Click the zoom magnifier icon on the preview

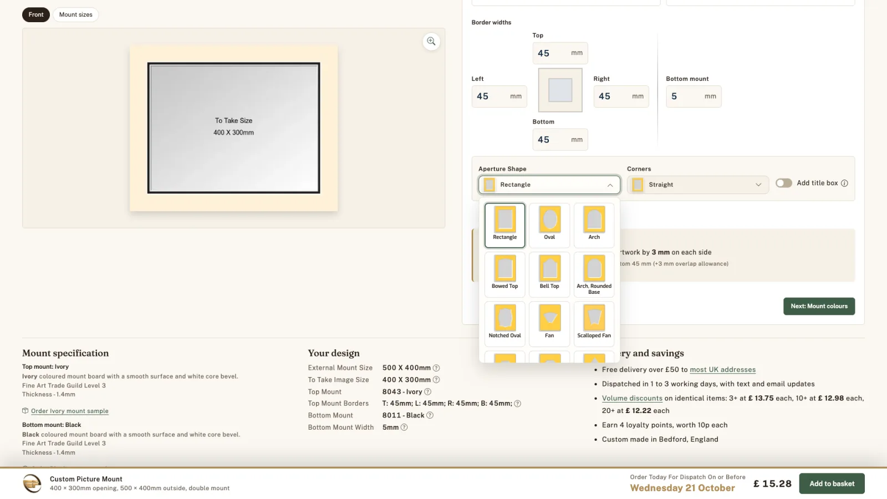coord(431,42)
